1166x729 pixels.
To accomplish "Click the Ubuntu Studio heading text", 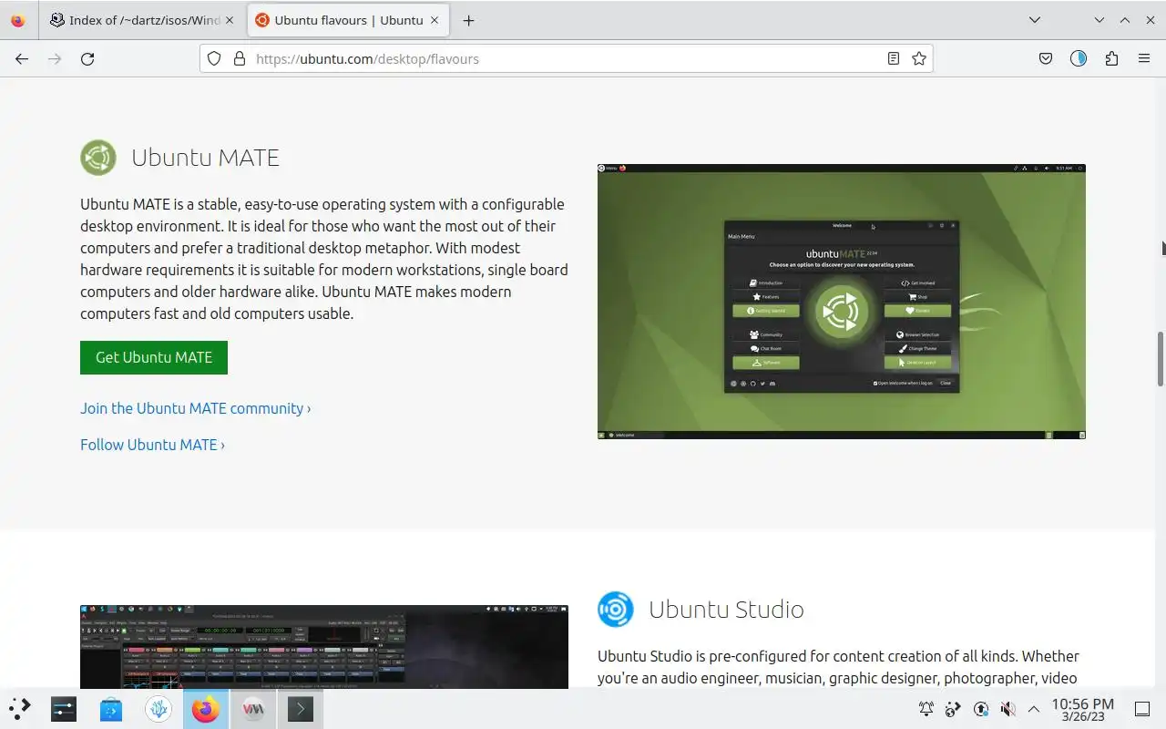I will [726, 609].
